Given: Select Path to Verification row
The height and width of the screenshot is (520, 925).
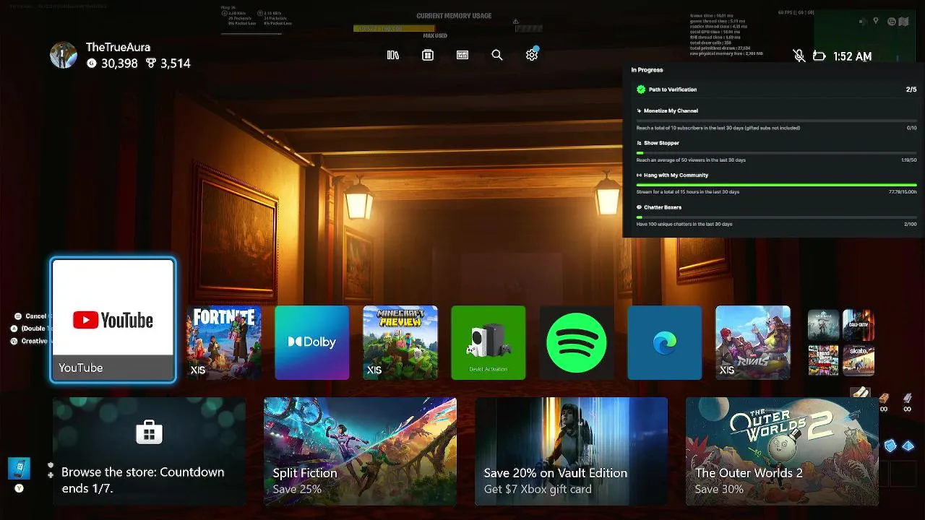Looking at the screenshot, I should pyautogui.click(x=777, y=90).
